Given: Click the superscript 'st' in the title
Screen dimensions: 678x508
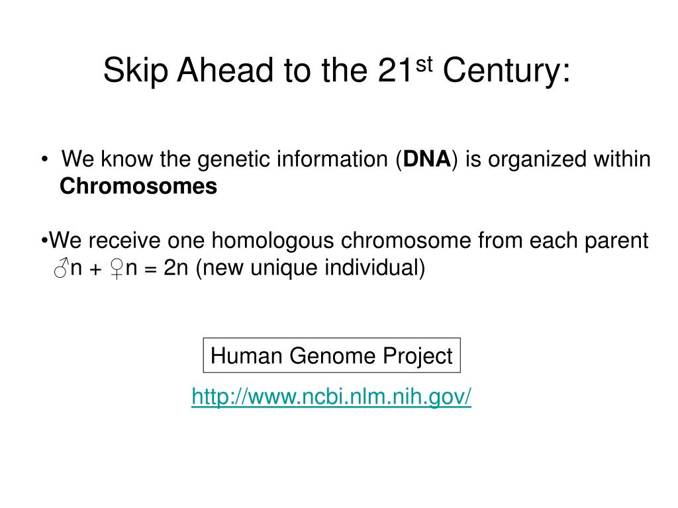Looking at the screenshot, I should (424, 65).
